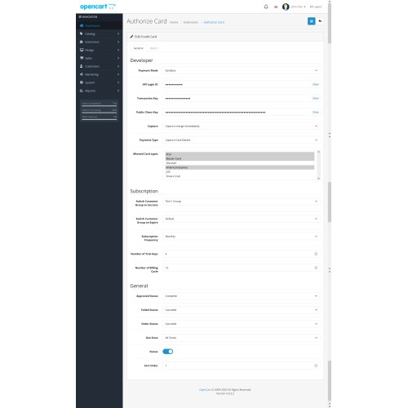Screen dimensions: 408x408
Task: Open the Subscription Frequency dropdown
Action: tap(242, 237)
